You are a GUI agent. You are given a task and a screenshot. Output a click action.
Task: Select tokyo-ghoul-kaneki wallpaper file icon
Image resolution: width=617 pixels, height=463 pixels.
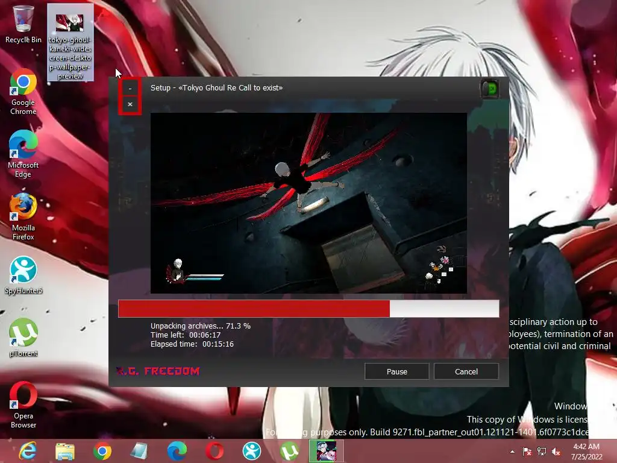70,43
